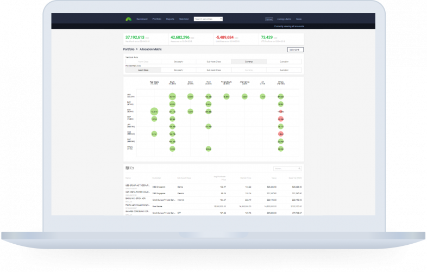This screenshot has height=272, width=427.
Task: Sort by Market Price column header
Action: (246, 178)
